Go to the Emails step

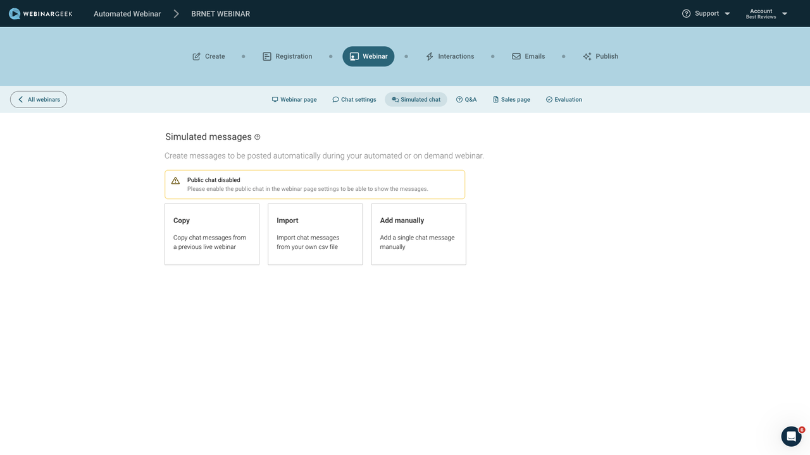[528, 56]
